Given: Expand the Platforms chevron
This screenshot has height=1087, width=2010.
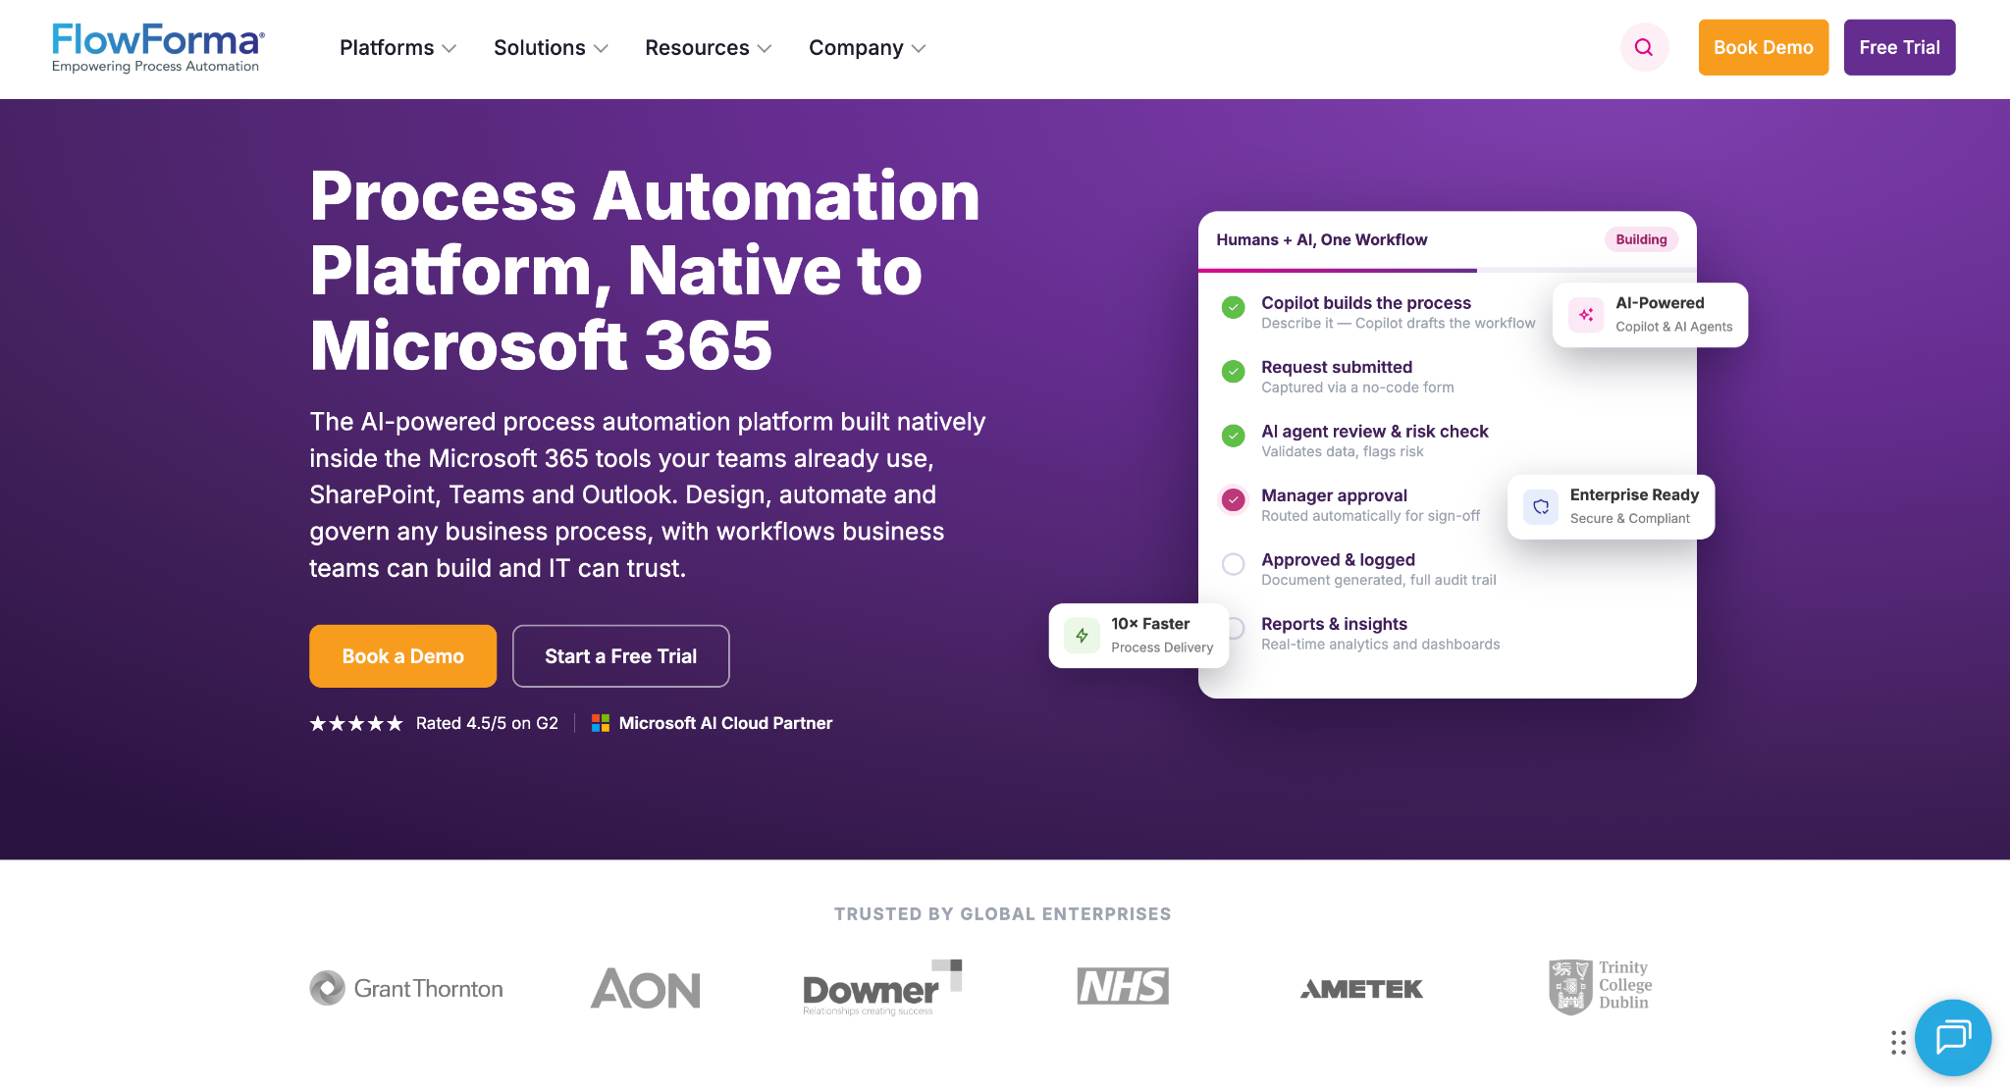Looking at the screenshot, I should pyautogui.click(x=450, y=48).
